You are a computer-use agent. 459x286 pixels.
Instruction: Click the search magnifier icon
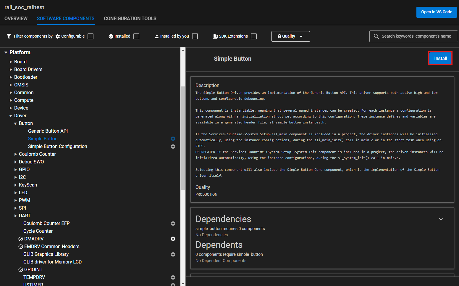pos(376,36)
